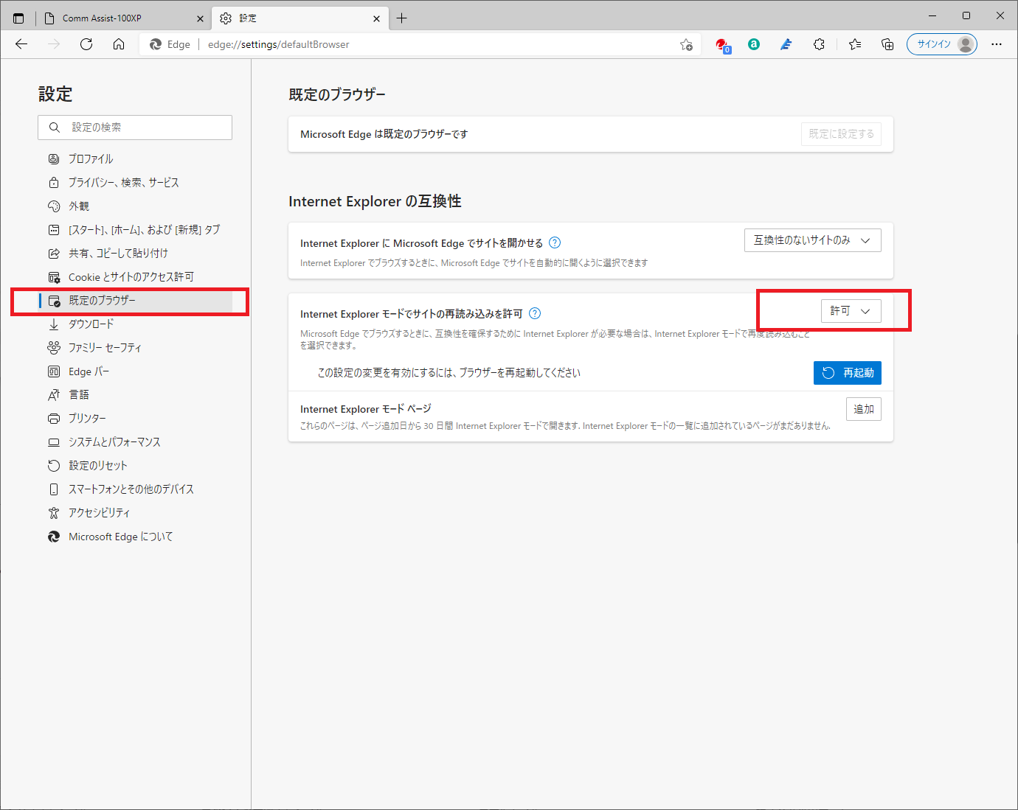Switch to Comm Assist-100XP tab
The image size is (1018, 810).
pyautogui.click(x=123, y=18)
